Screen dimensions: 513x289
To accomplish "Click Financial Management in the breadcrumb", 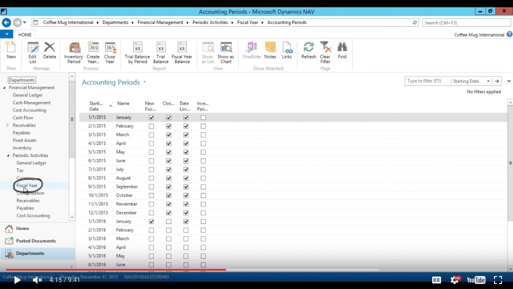I will pyautogui.click(x=160, y=22).
